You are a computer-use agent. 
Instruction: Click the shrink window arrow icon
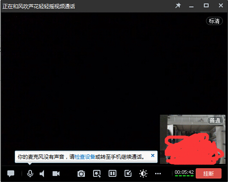coord(128,173)
